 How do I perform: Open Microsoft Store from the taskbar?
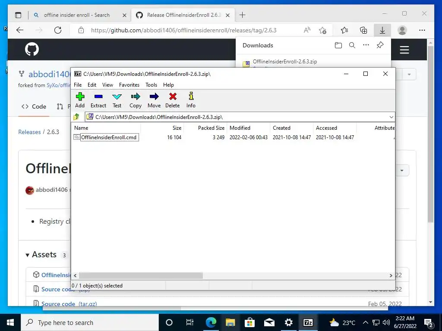point(249,322)
